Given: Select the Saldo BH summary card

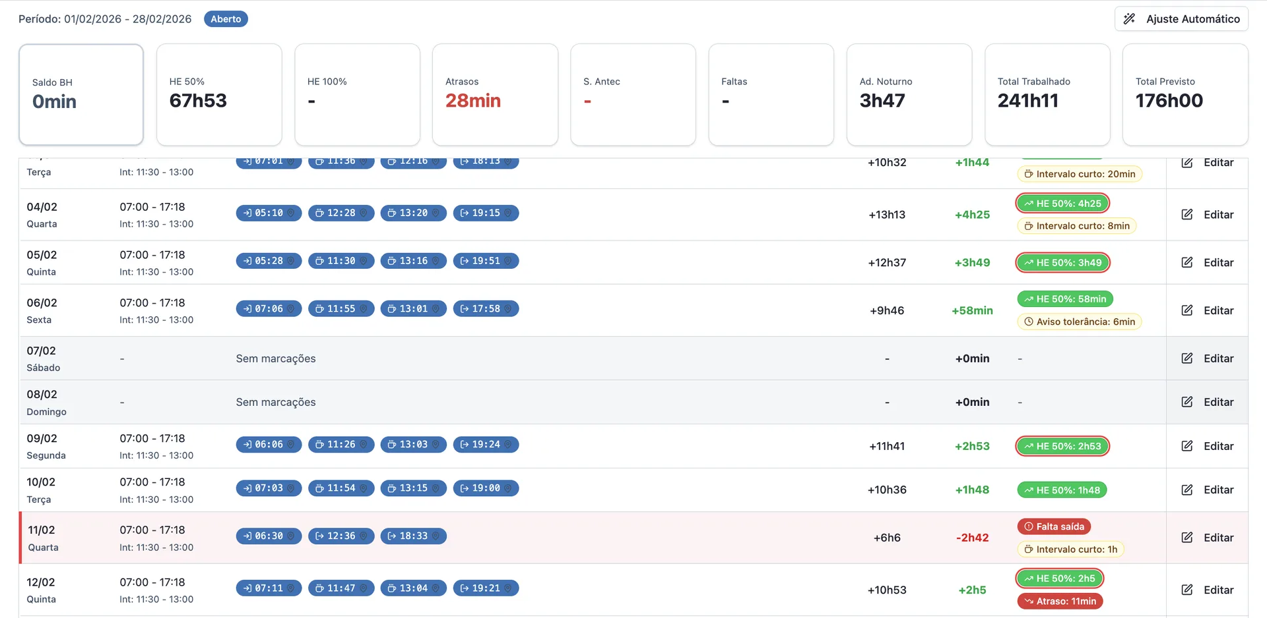Looking at the screenshot, I should 81,94.
